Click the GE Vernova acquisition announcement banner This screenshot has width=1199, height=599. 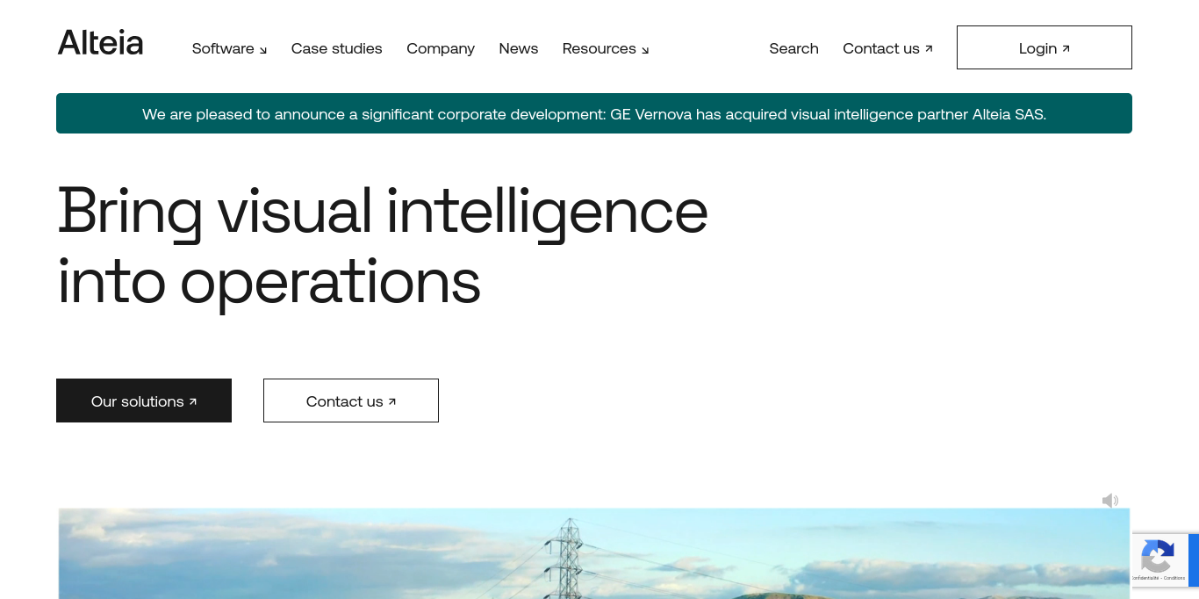(593, 113)
